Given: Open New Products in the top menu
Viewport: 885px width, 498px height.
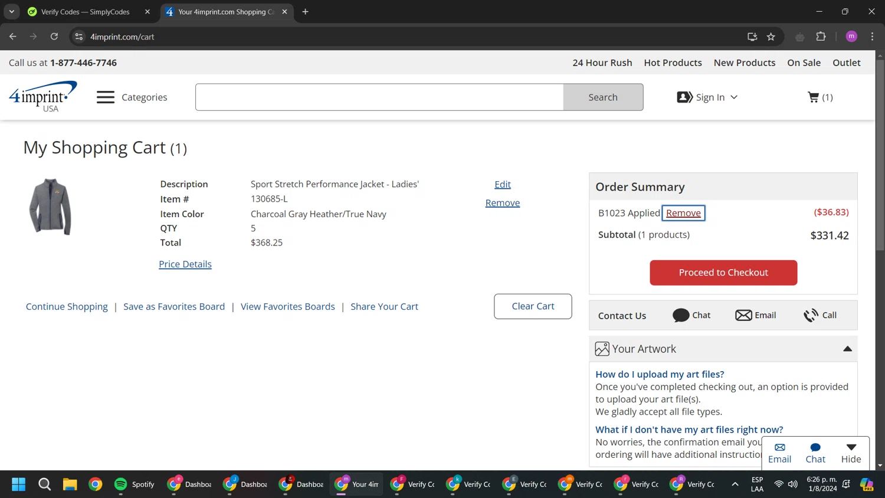Looking at the screenshot, I should coord(744,63).
